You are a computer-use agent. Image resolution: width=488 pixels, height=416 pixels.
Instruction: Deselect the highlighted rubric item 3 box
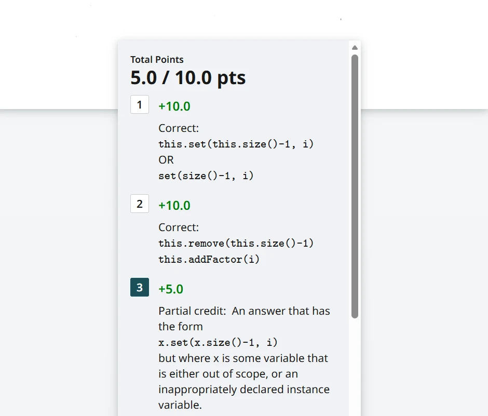point(139,288)
